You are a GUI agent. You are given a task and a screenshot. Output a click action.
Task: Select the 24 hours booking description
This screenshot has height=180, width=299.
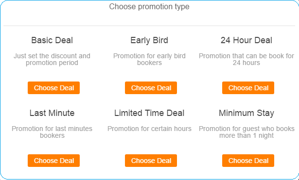click(x=246, y=59)
